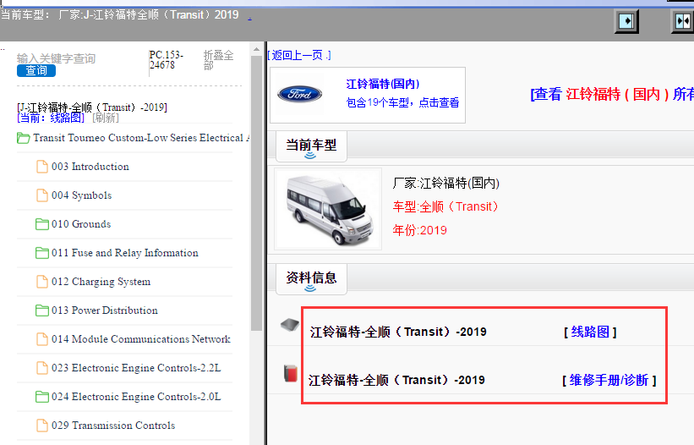Click 包含19个车型，点击查看 link
694x445 pixels.
(402, 102)
